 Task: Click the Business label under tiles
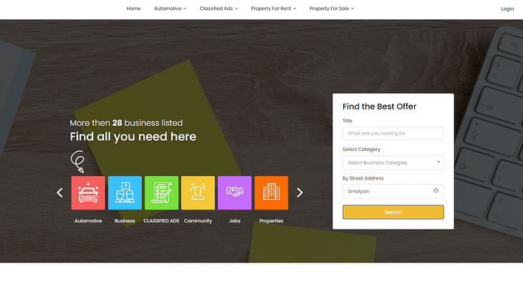point(125,221)
